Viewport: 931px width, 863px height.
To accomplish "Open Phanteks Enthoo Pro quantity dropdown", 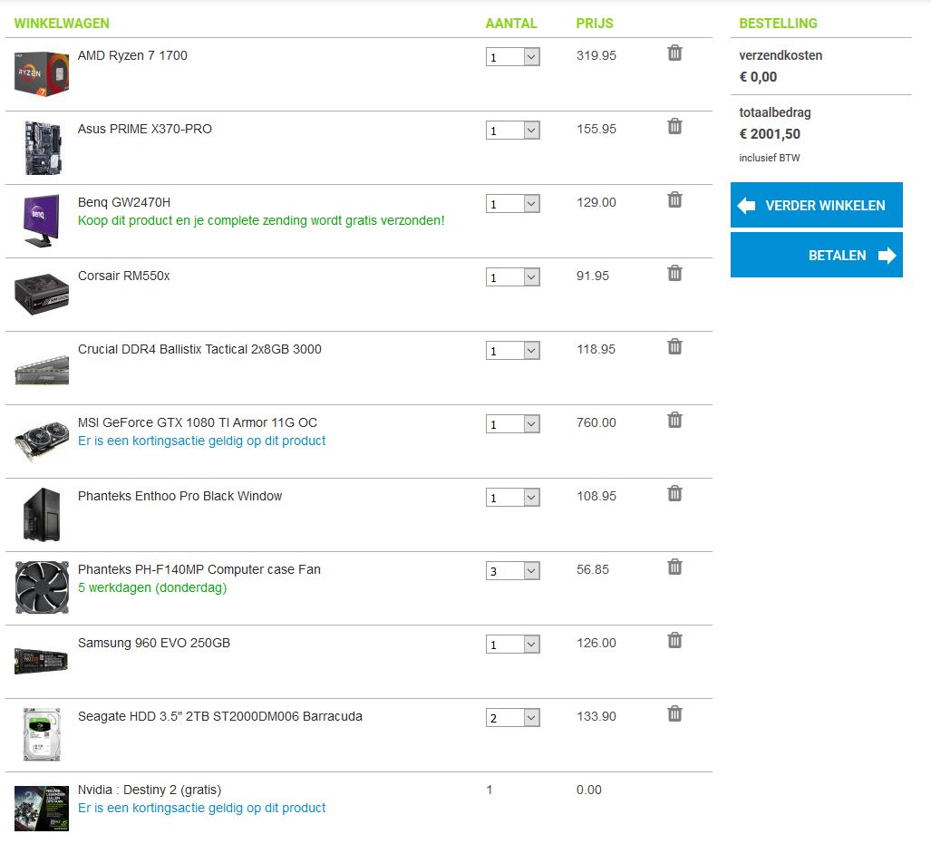I will pyautogui.click(x=513, y=497).
